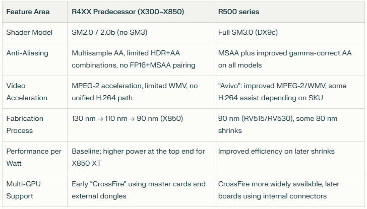This screenshot has width=367, height=209.
Task: Select the "Shader Model" row label
Action: [x=29, y=32]
